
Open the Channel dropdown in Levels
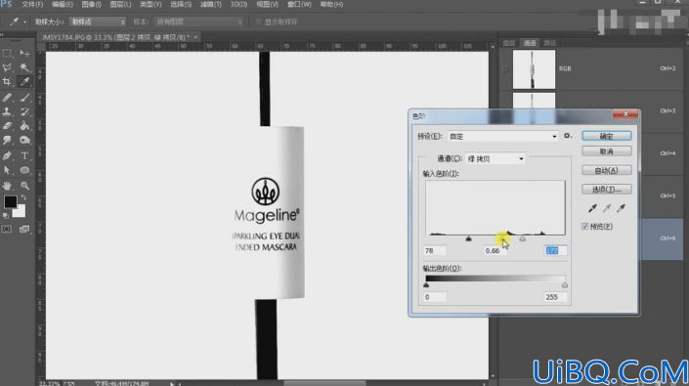click(495, 159)
